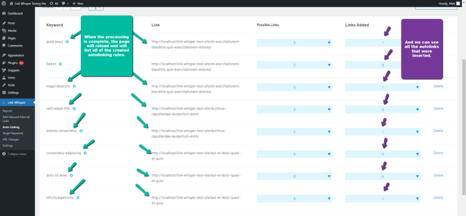Expand Possible Links dropdown for dolor sit amet
The image size is (466, 216).
coord(294,177)
